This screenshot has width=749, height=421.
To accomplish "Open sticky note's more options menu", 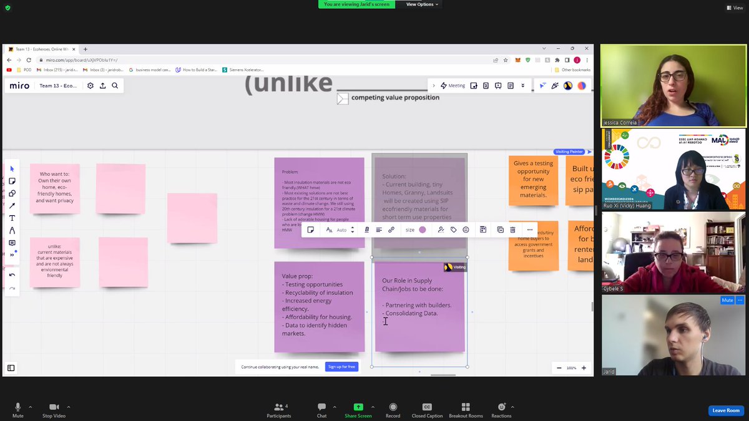I will point(530,230).
